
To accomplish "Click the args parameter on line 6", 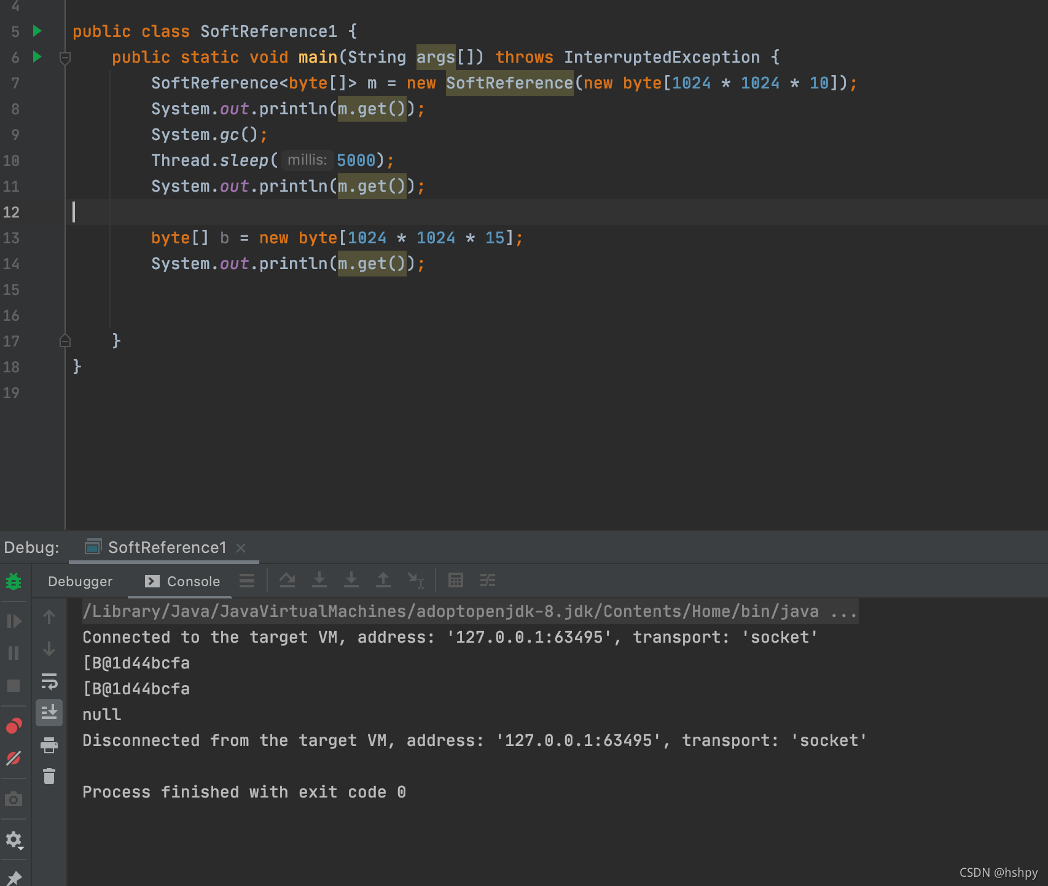I will pos(436,57).
